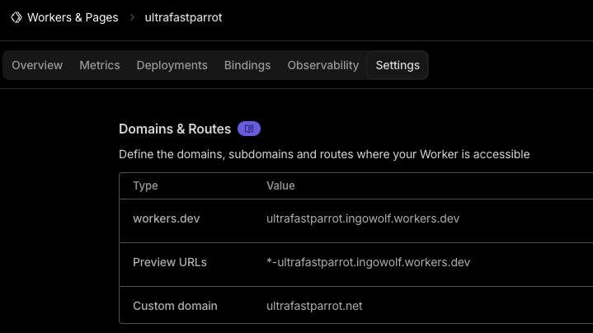Go to Workers & Pages breadcrumb link
593x333 pixels.
tap(73, 17)
